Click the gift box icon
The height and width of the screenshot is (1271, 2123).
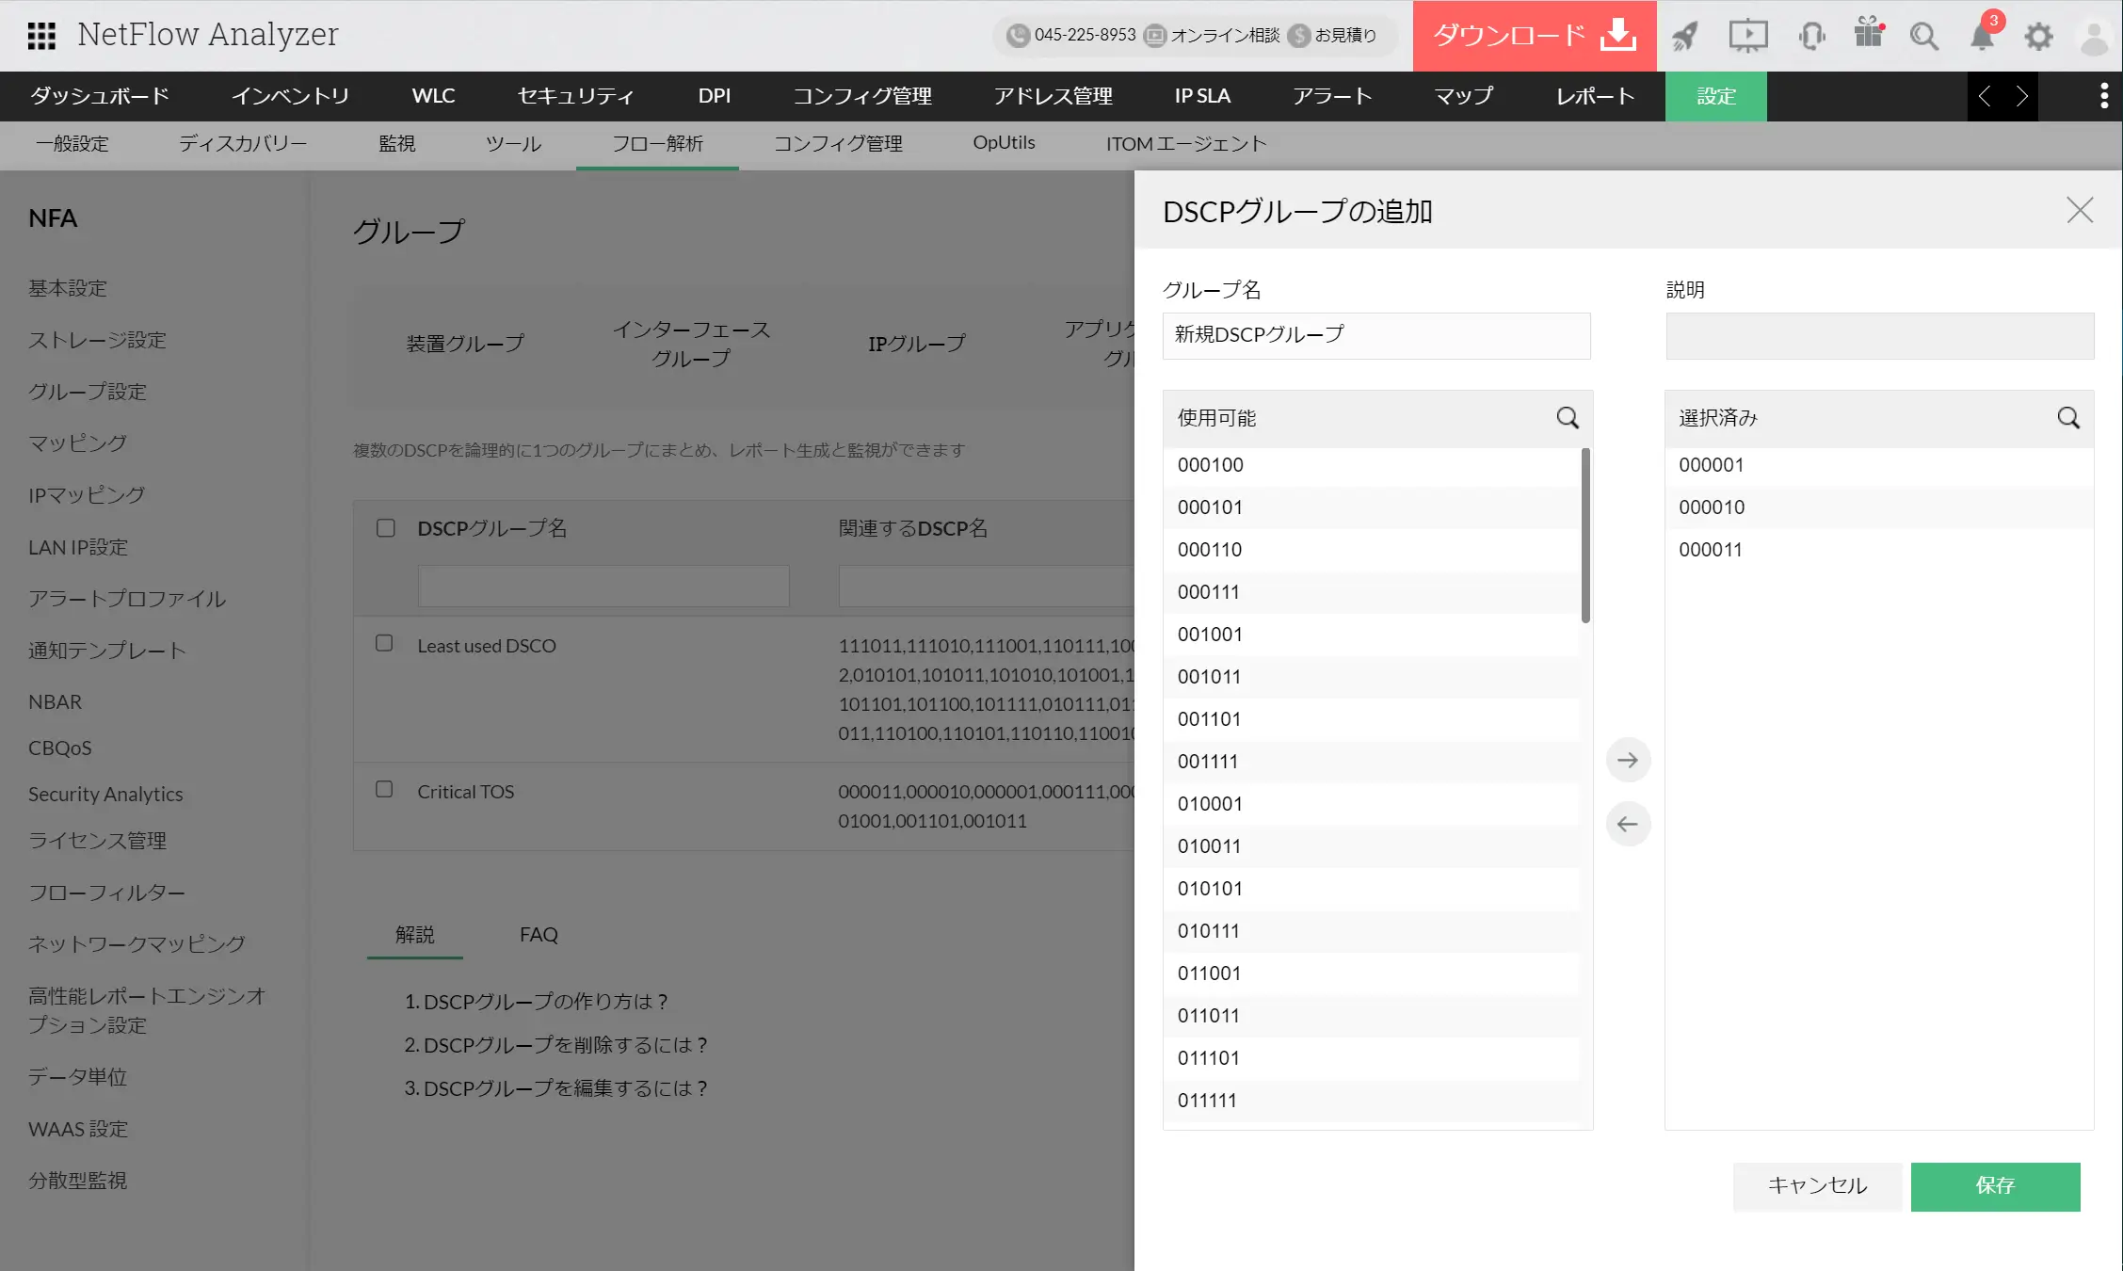[1868, 34]
